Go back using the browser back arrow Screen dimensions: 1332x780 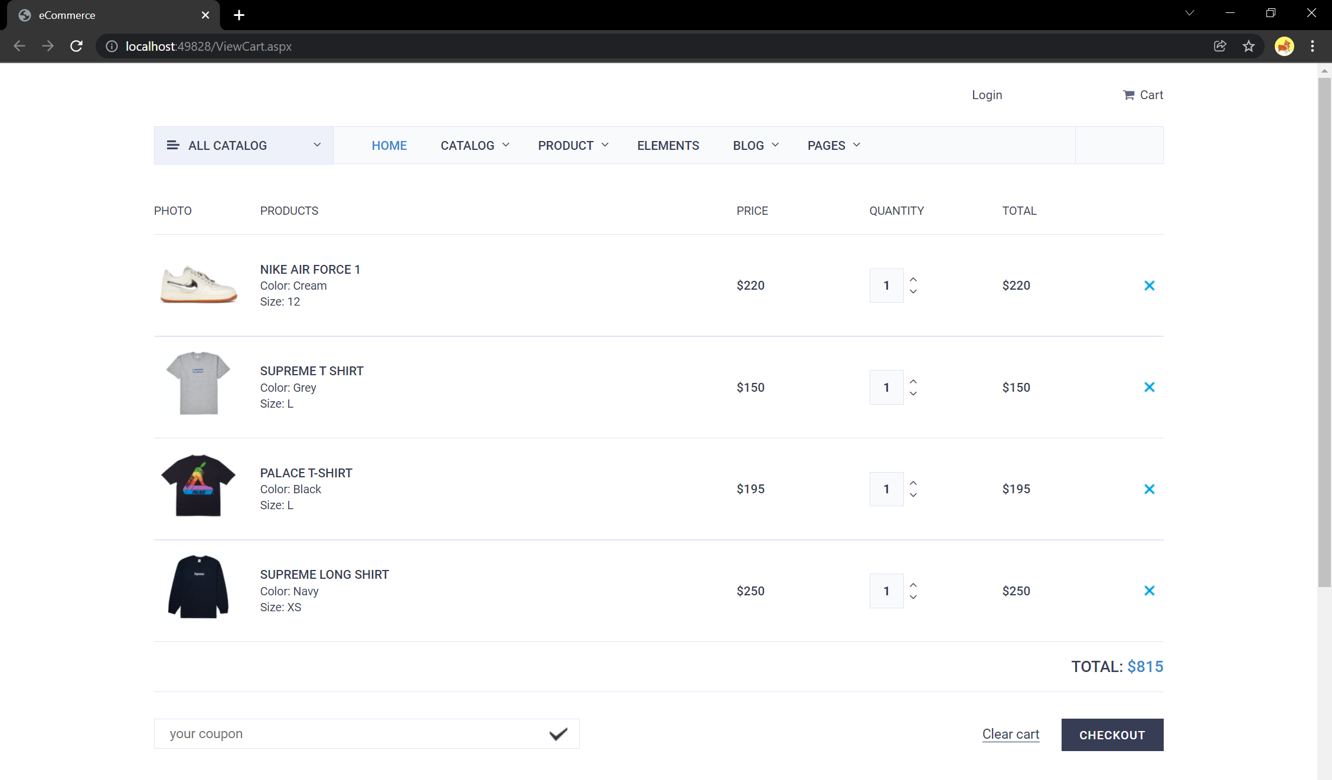[x=19, y=46]
